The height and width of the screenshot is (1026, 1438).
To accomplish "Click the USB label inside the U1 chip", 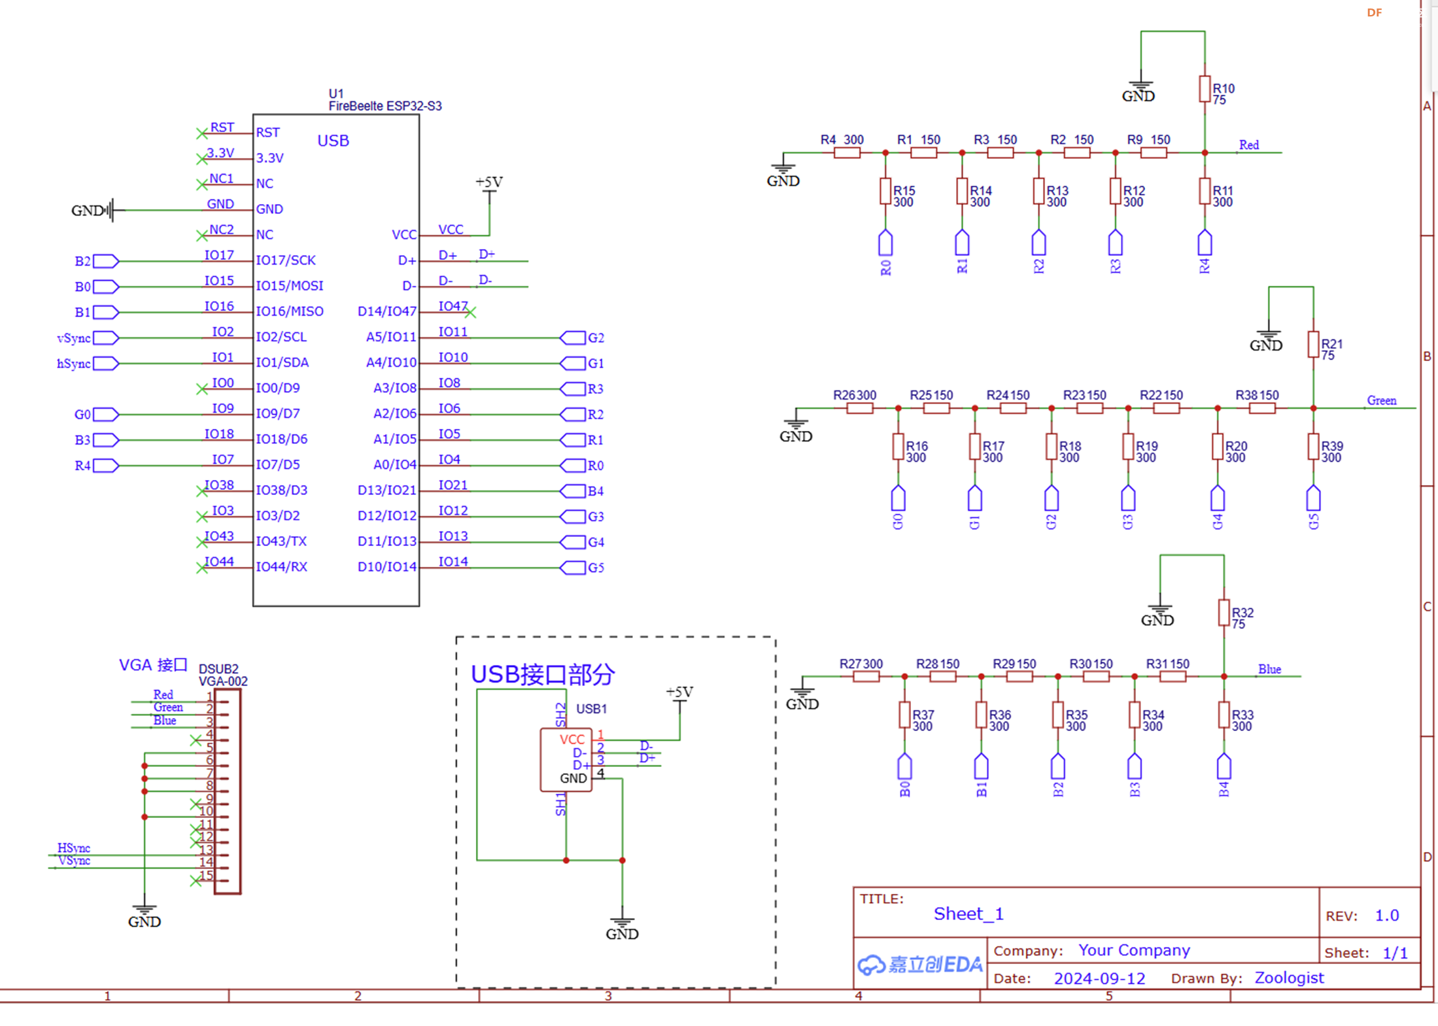I will pyautogui.click(x=333, y=141).
